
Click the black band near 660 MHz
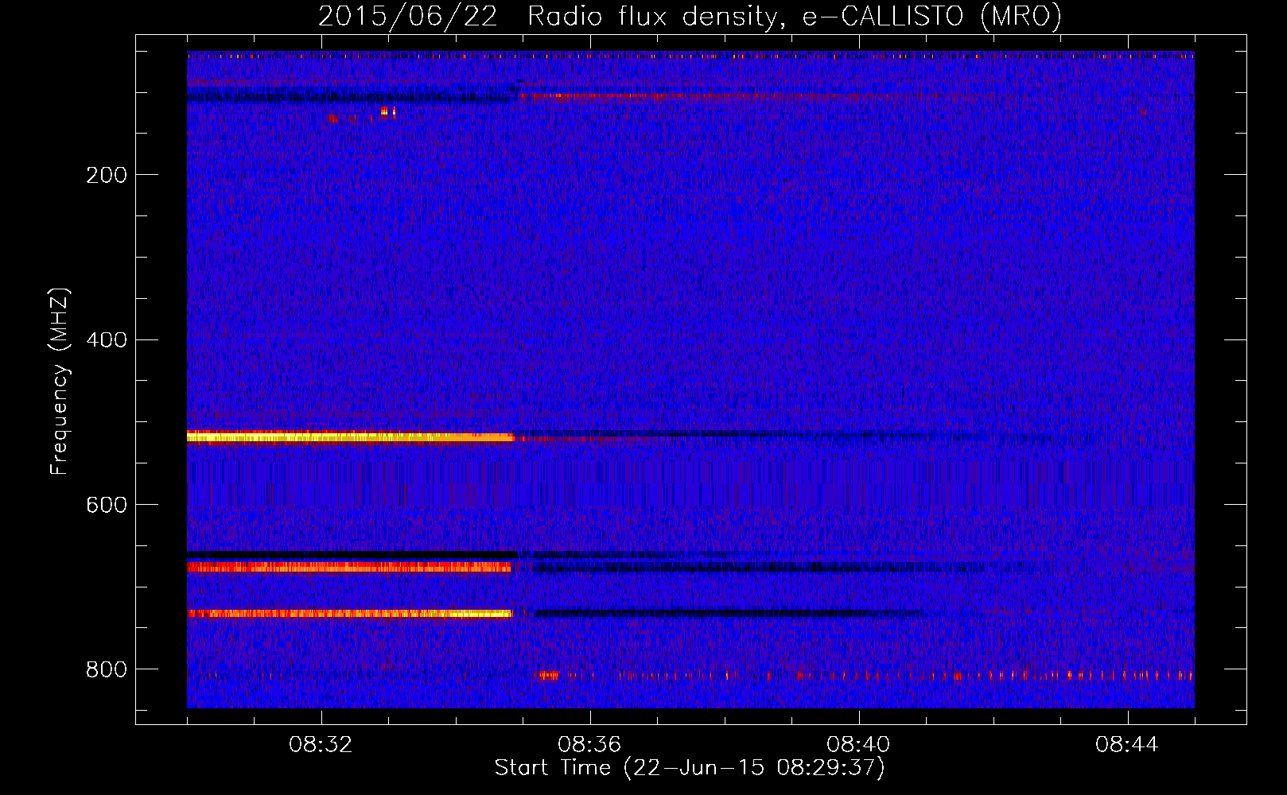pyautogui.click(x=352, y=553)
